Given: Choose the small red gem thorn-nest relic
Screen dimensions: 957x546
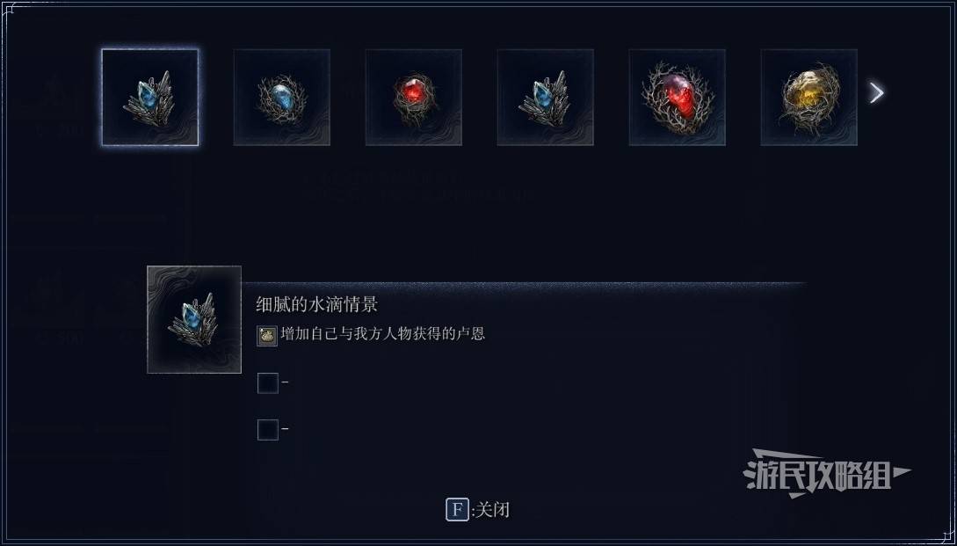Looking at the screenshot, I should coord(414,98).
